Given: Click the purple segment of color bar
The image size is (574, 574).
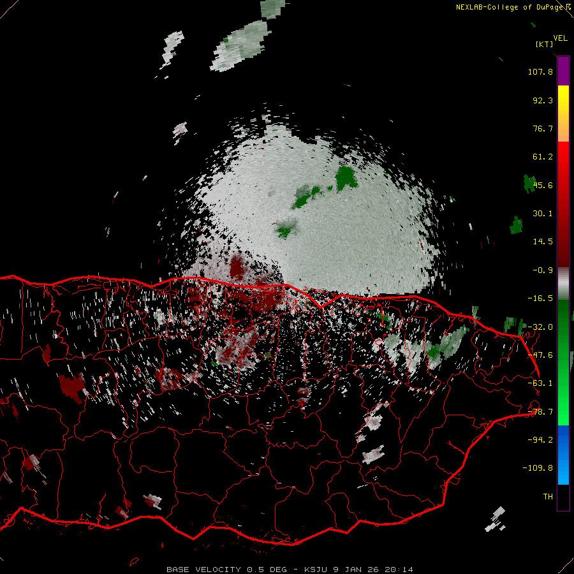Looking at the screenshot, I should (563, 71).
